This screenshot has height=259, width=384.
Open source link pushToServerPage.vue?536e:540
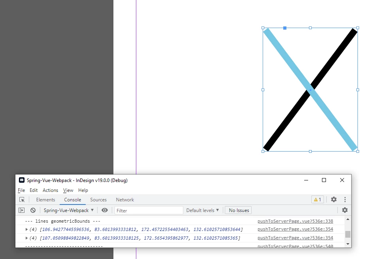click(x=296, y=246)
